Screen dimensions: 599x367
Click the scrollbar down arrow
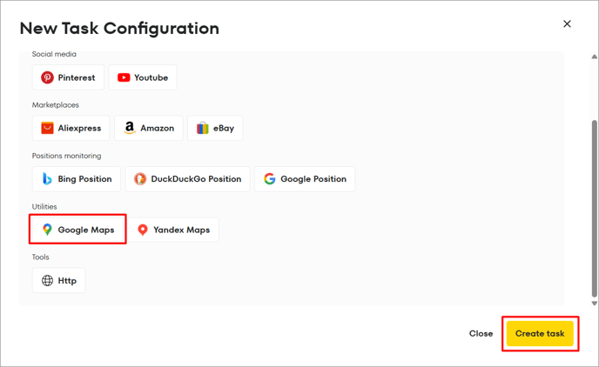tap(595, 304)
